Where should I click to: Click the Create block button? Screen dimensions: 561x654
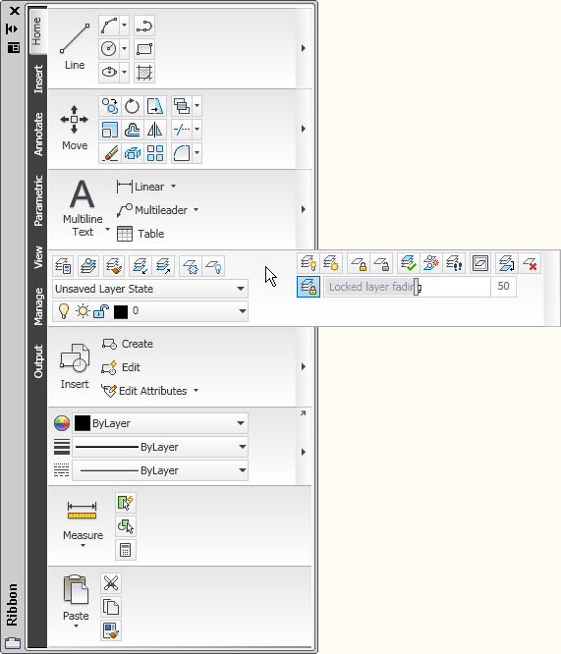[x=128, y=344]
